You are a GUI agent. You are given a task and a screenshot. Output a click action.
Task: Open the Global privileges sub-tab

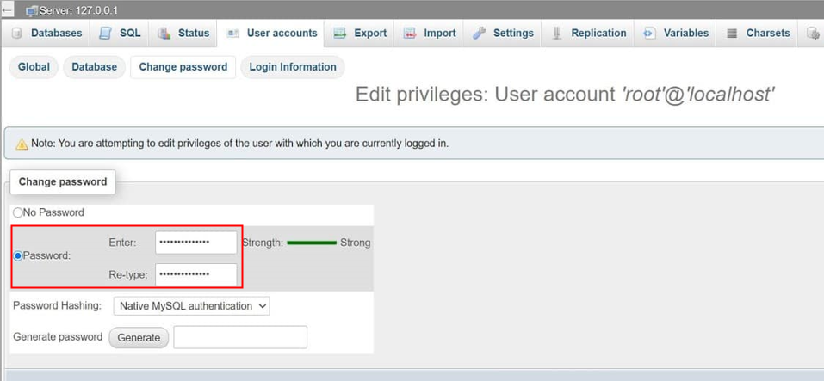pyautogui.click(x=34, y=67)
